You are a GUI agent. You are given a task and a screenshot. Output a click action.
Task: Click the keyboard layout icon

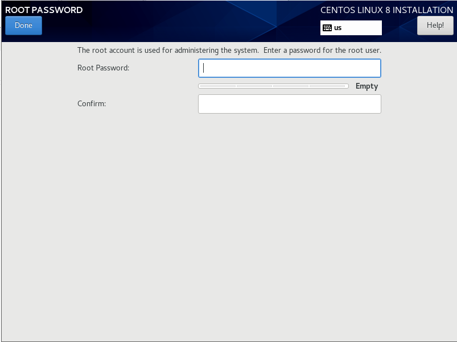click(x=327, y=28)
